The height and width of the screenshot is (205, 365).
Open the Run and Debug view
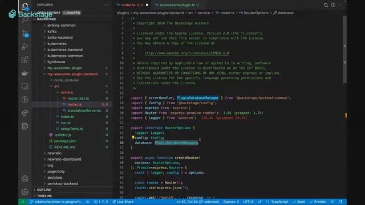point(25,47)
